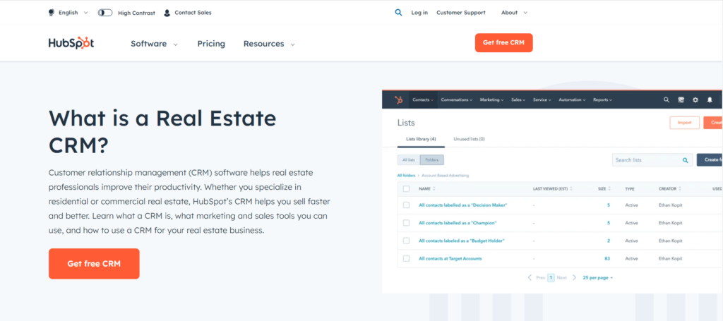Image resolution: width=723 pixels, height=321 pixels.
Task: Check the Champion list checkbox
Action: click(x=406, y=223)
